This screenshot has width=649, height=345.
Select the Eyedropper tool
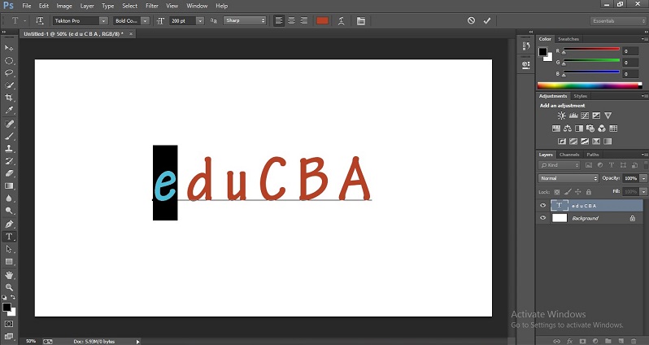(9, 110)
